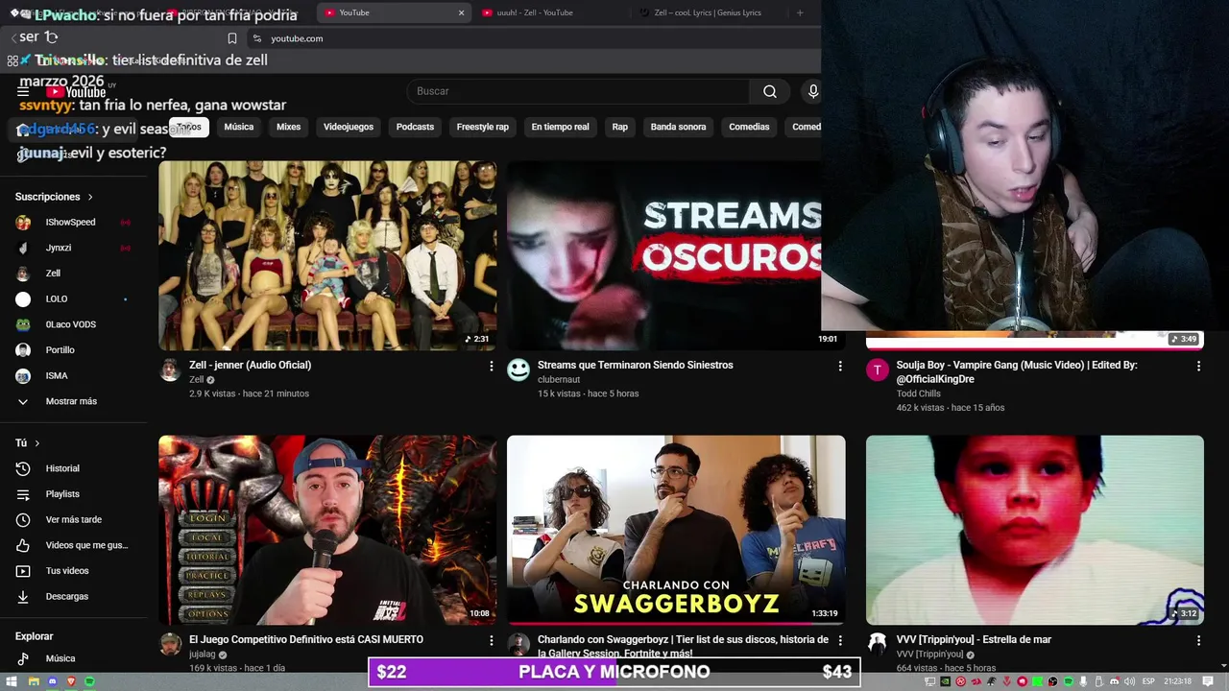This screenshot has height=691, width=1229.
Task: Select the Comedias filter chip
Action: [749, 127]
